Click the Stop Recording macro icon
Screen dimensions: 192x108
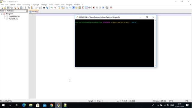point(97,7)
